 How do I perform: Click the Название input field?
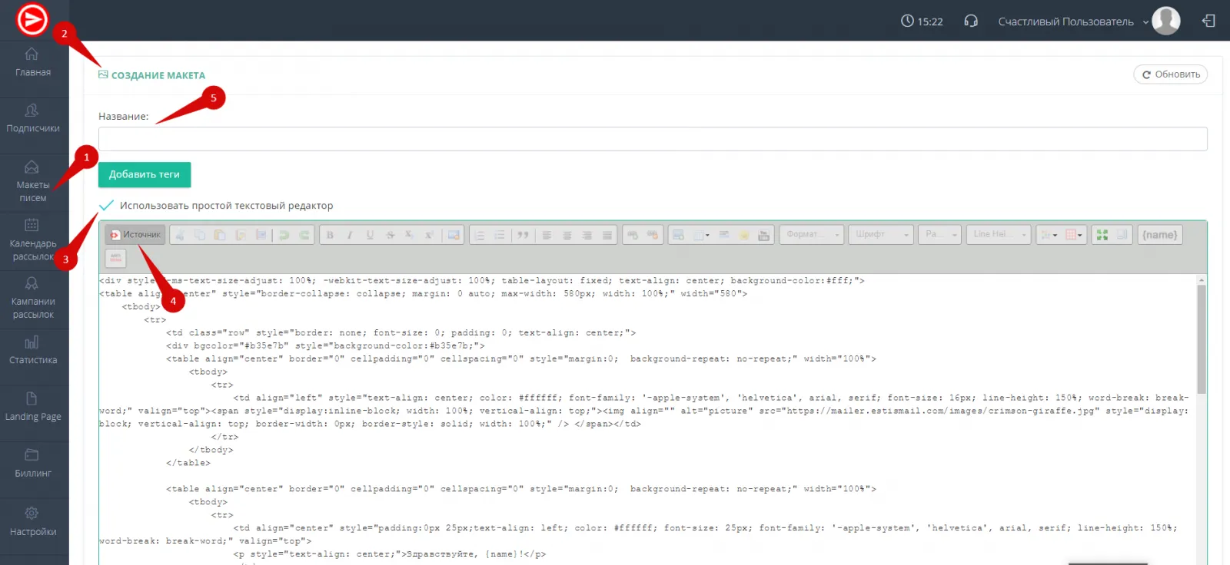(652, 139)
